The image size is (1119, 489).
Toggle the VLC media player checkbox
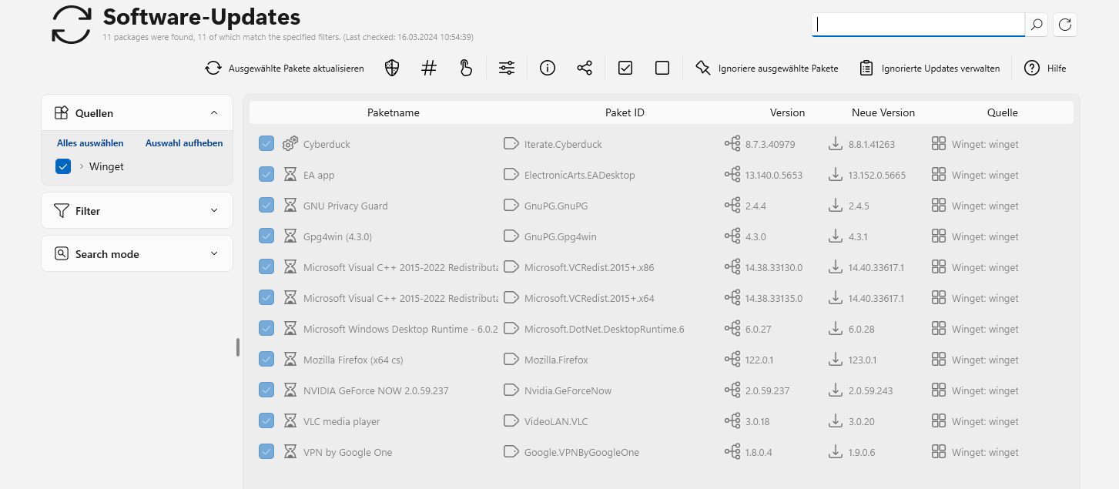(x=266, y=421)
